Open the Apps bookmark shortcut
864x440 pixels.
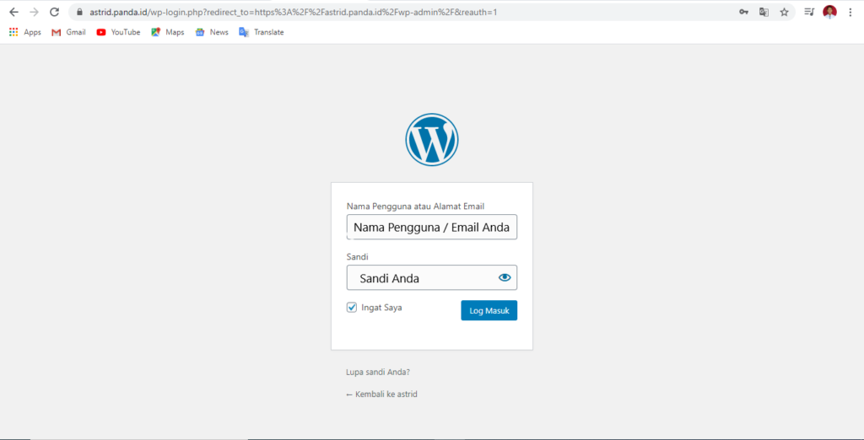(x=25, y=33)
